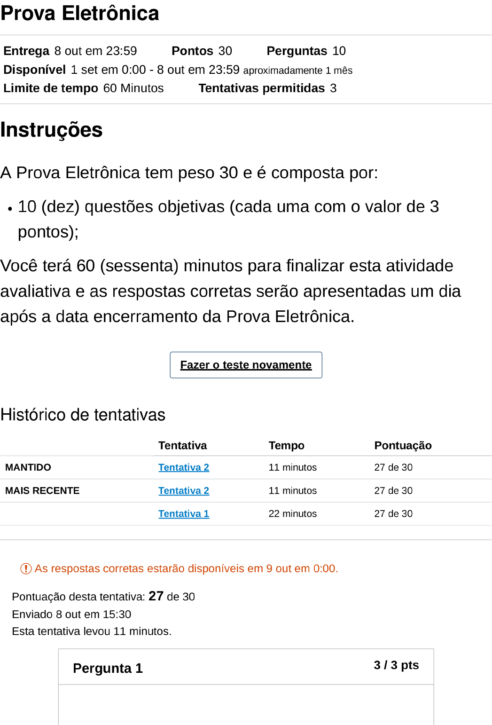Image resolution: width=492 pixels, height=725 pixels.
Task: Click the MANTIDO row label
Action: click(28, 467)
